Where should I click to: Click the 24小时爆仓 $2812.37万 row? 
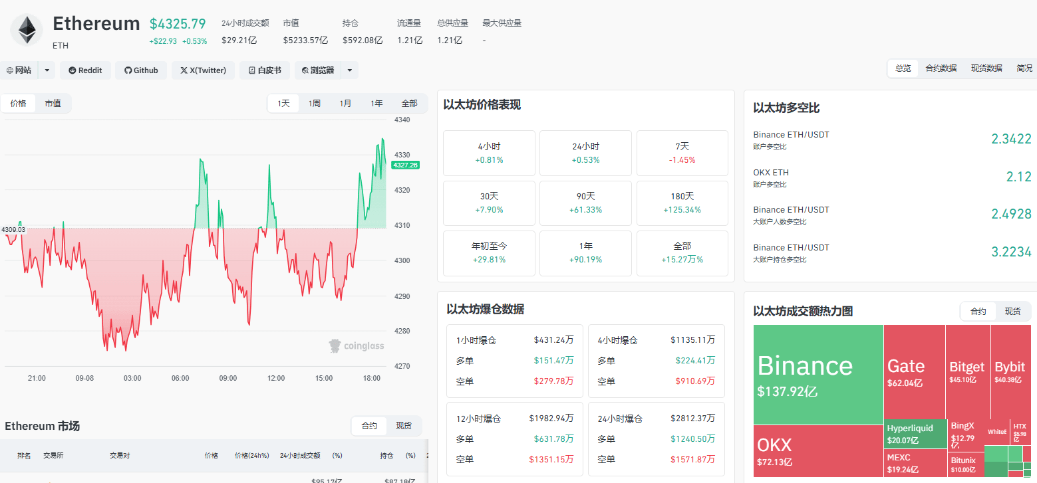click(x=656, y=419)
